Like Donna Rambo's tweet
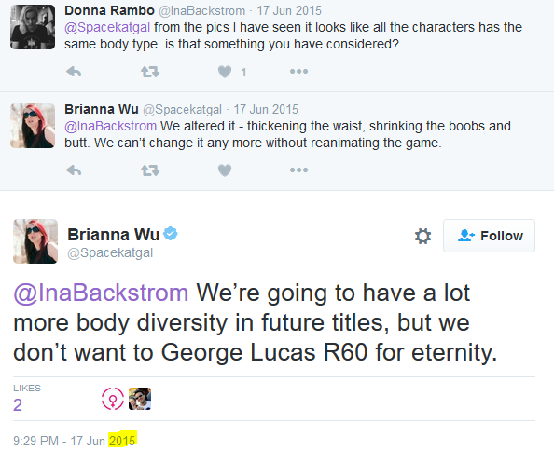 pyautogui.click(x=225, y=72)
